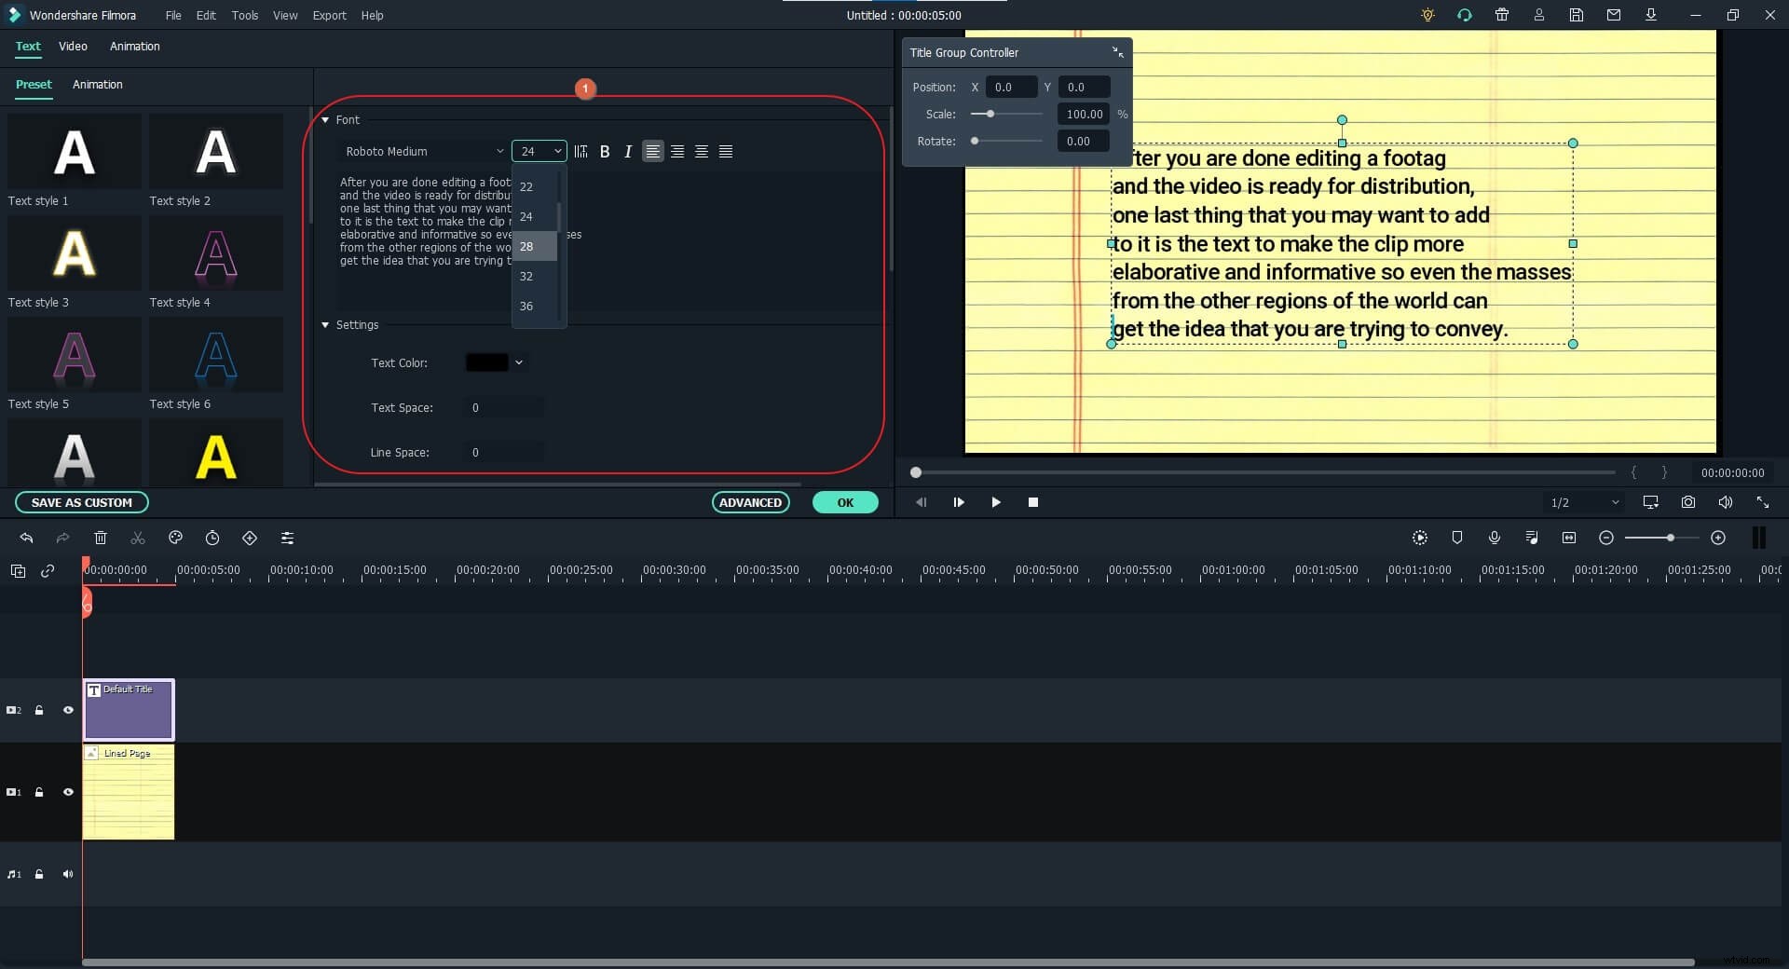Add a keyframe using the diamond icon

[x=250, y=538]
